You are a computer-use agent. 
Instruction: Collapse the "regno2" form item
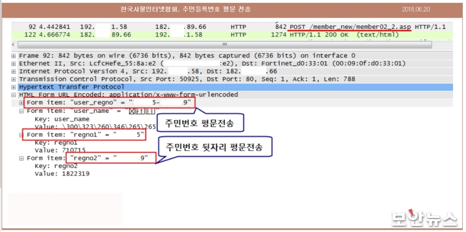tap(21, 158)
